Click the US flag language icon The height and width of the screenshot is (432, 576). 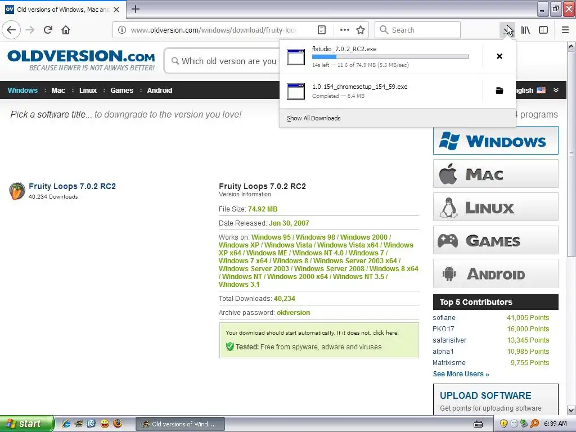541,90
